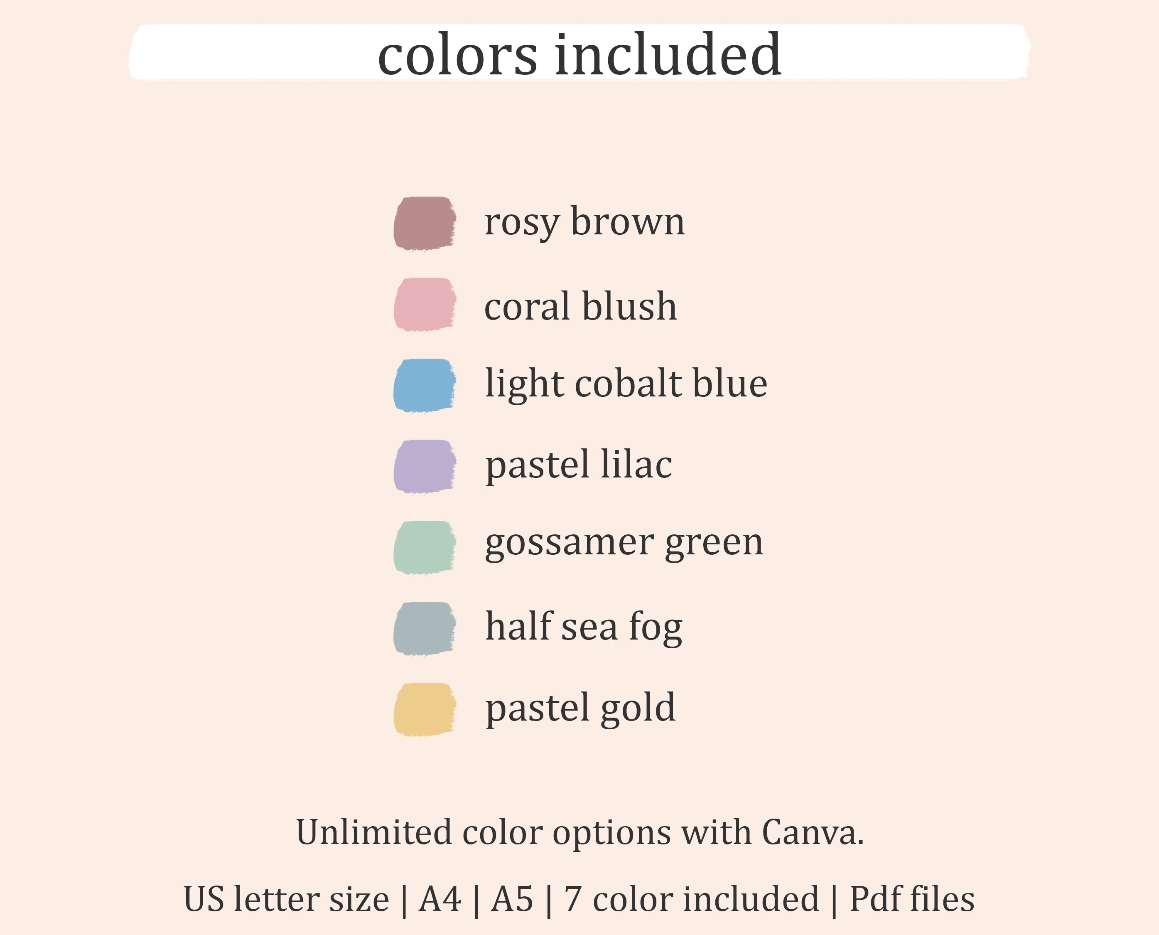1159x935 pixels.
Task: Choose the pastel lilac color swatch
Action: (425, 466)
